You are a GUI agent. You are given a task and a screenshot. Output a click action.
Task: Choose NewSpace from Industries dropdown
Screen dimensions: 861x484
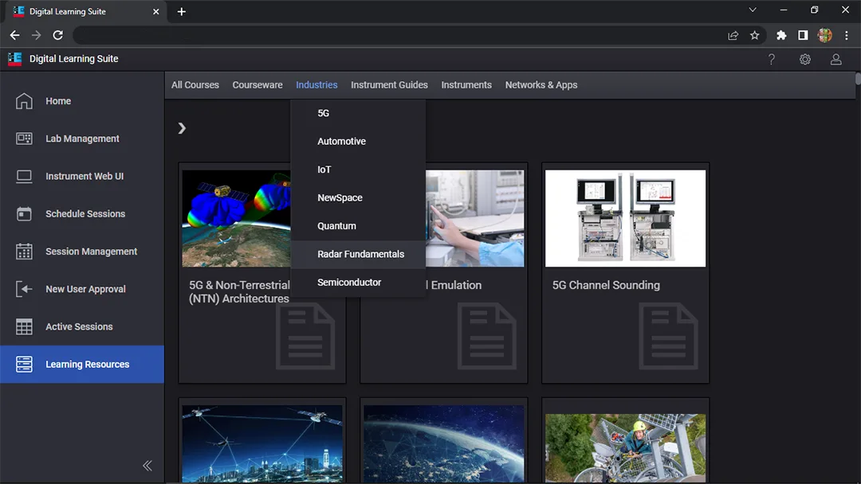[358, 198]
